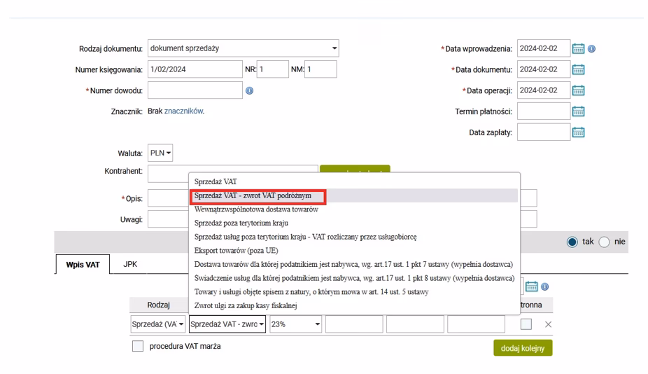Open calendar for Data operacji
The height and width of the screenshot is (374, 648).
[x=578, y=90]
